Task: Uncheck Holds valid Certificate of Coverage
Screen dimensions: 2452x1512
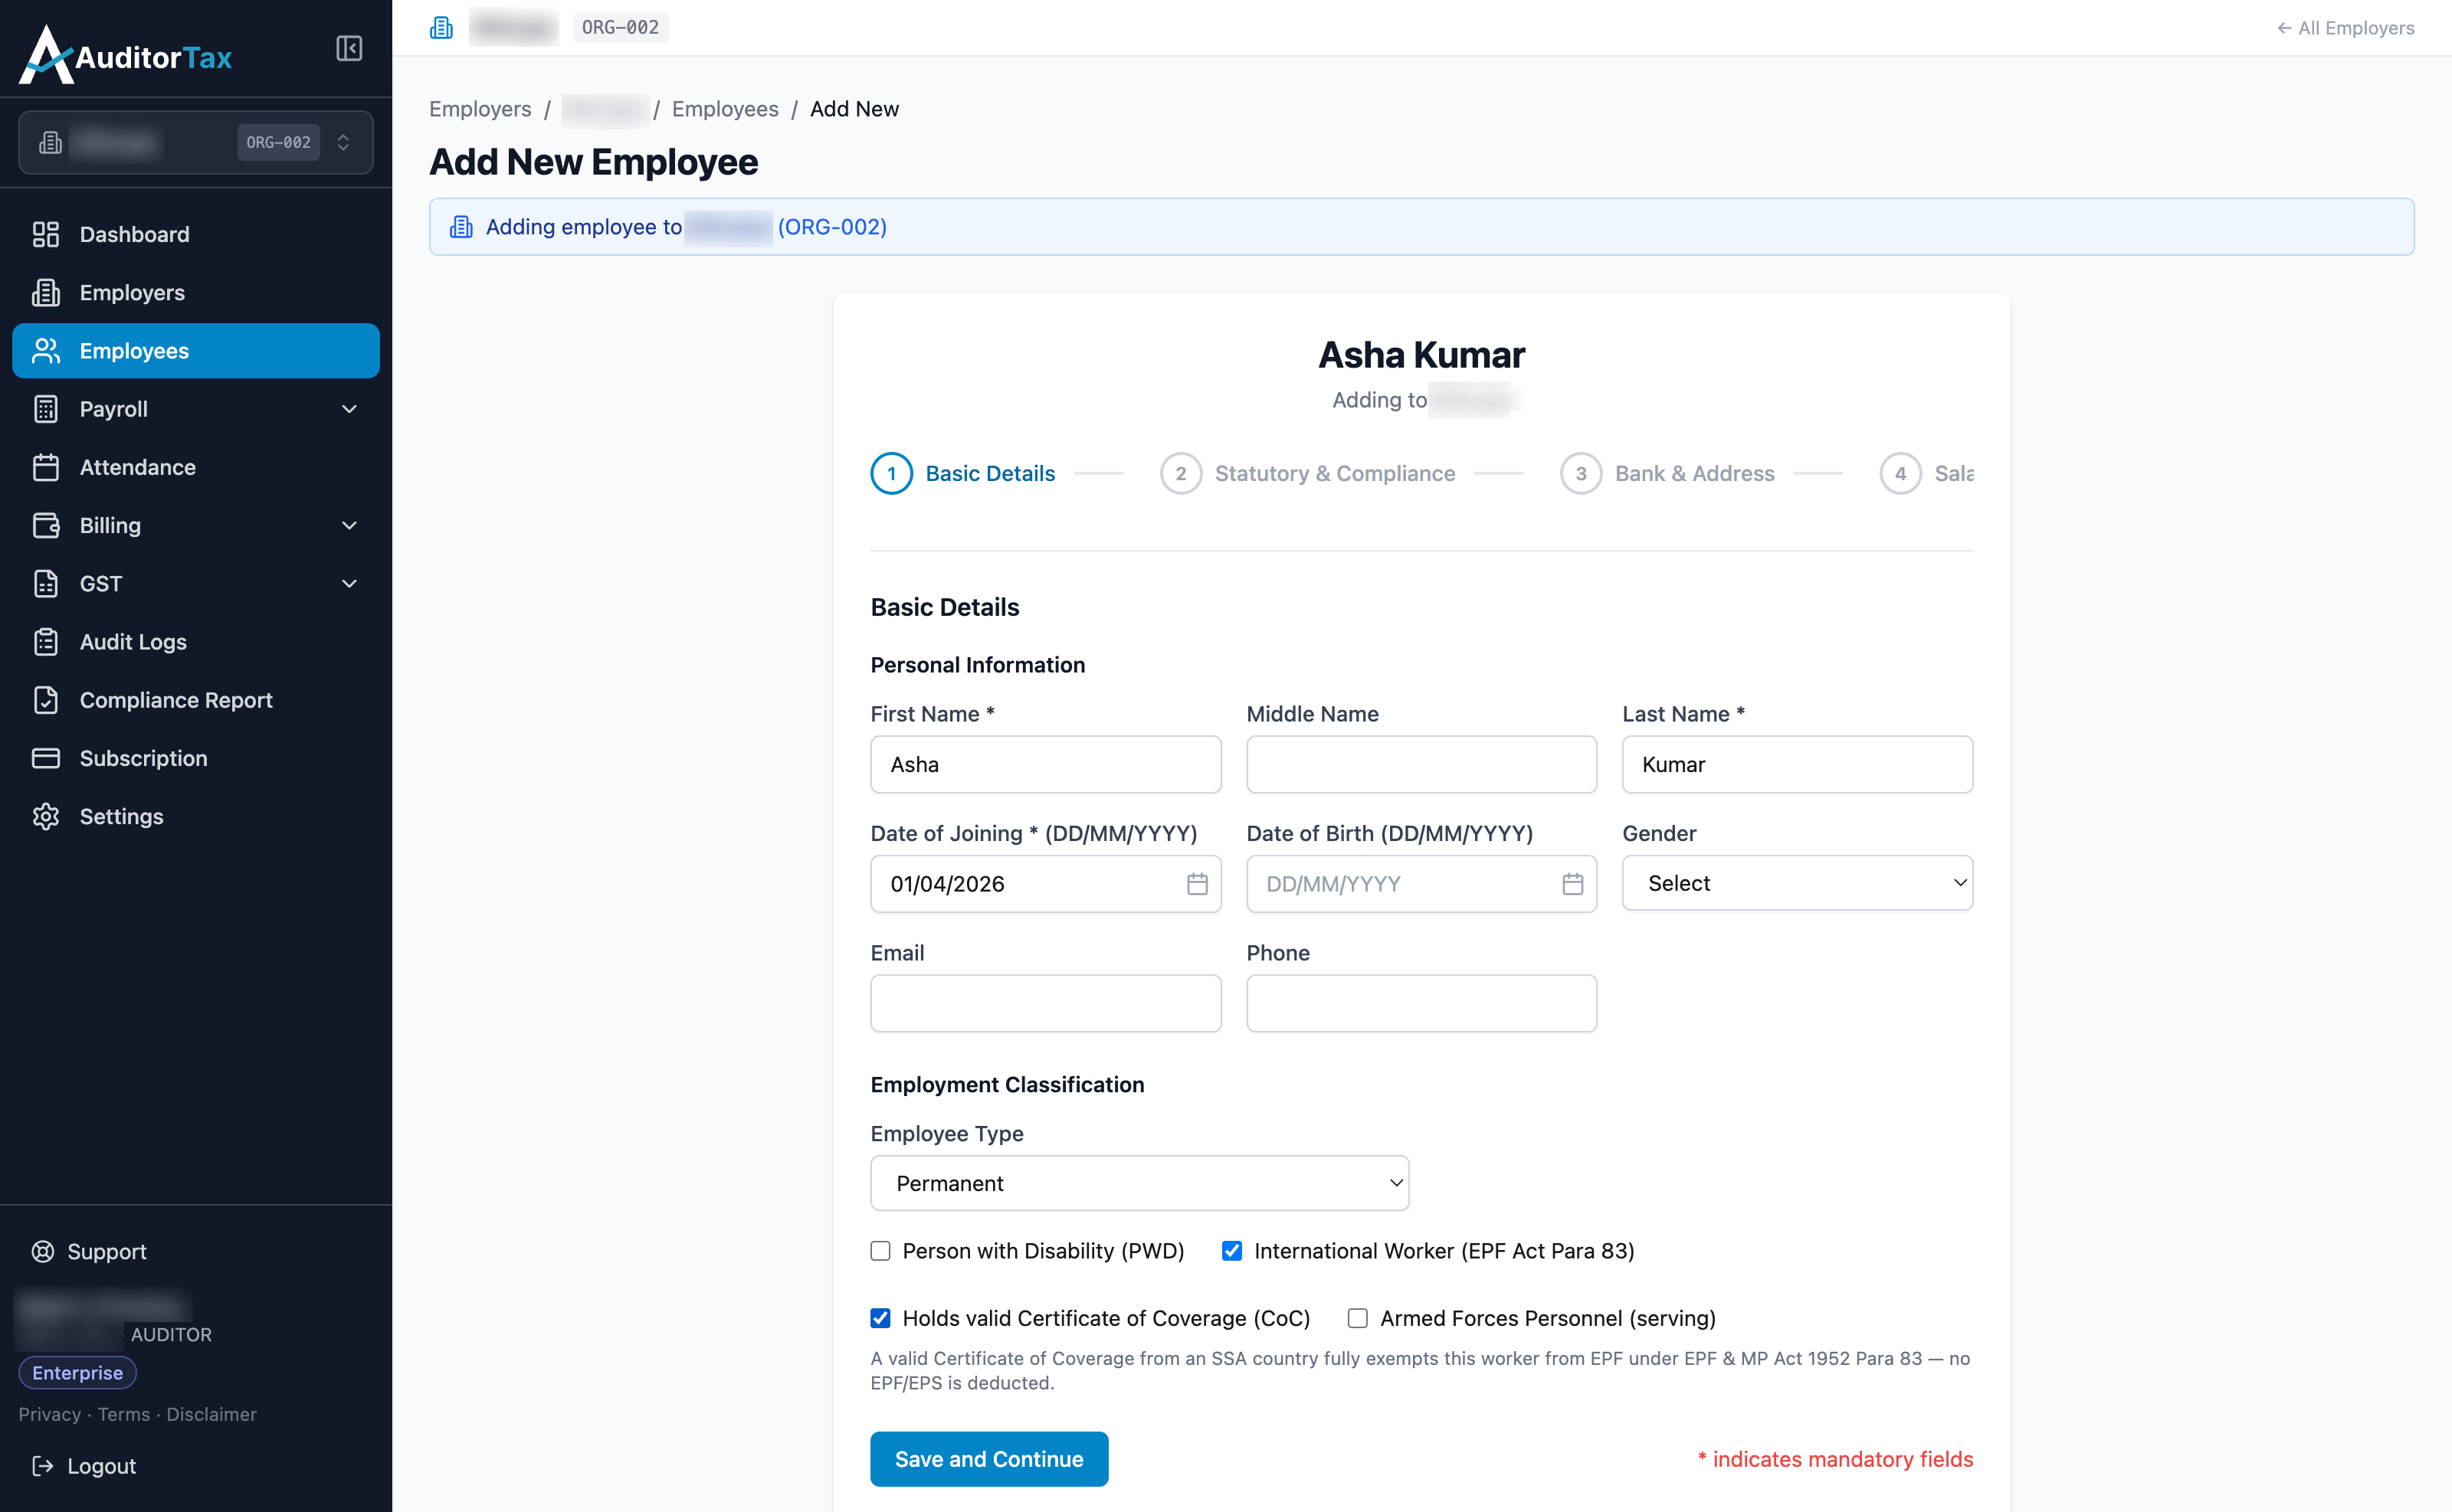Action: coord(880,1318)
